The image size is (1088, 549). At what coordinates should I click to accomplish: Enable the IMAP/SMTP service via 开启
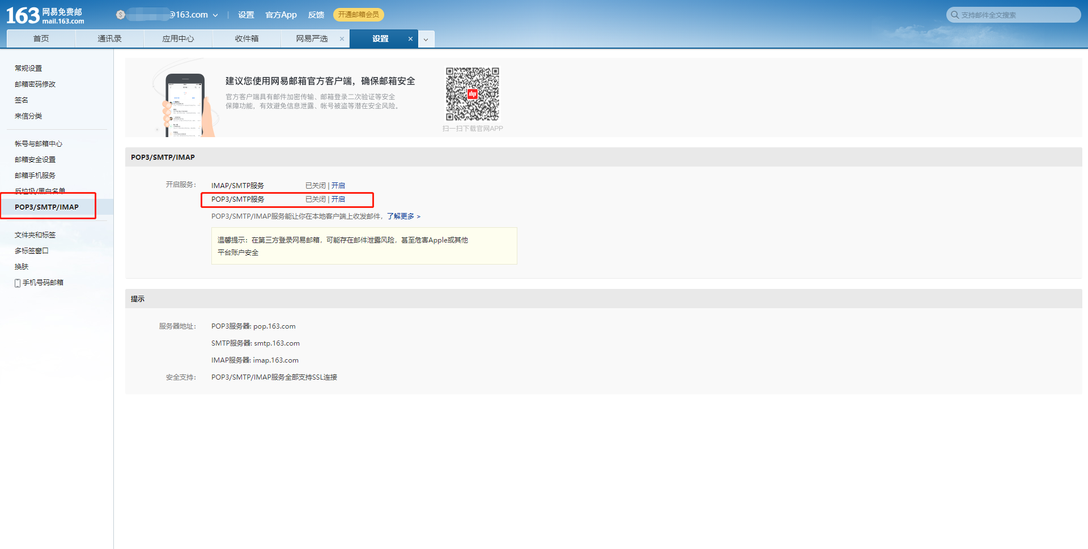coord(338,185)
